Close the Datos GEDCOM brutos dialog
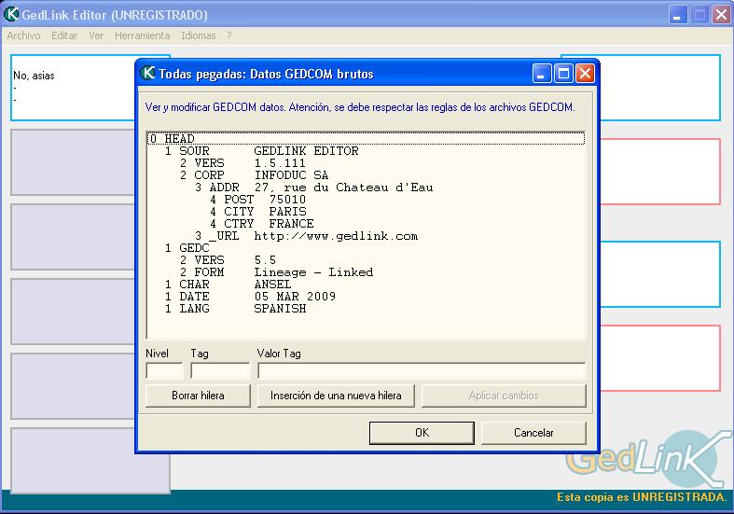734x514 pixels. tap(585, 74)
